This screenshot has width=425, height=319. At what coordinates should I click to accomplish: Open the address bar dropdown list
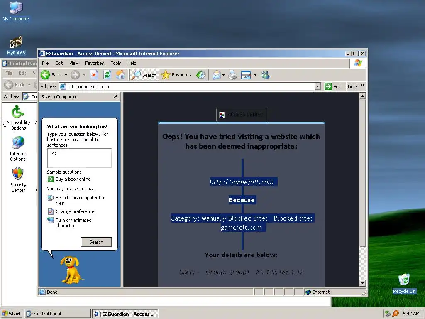[318, 86]
